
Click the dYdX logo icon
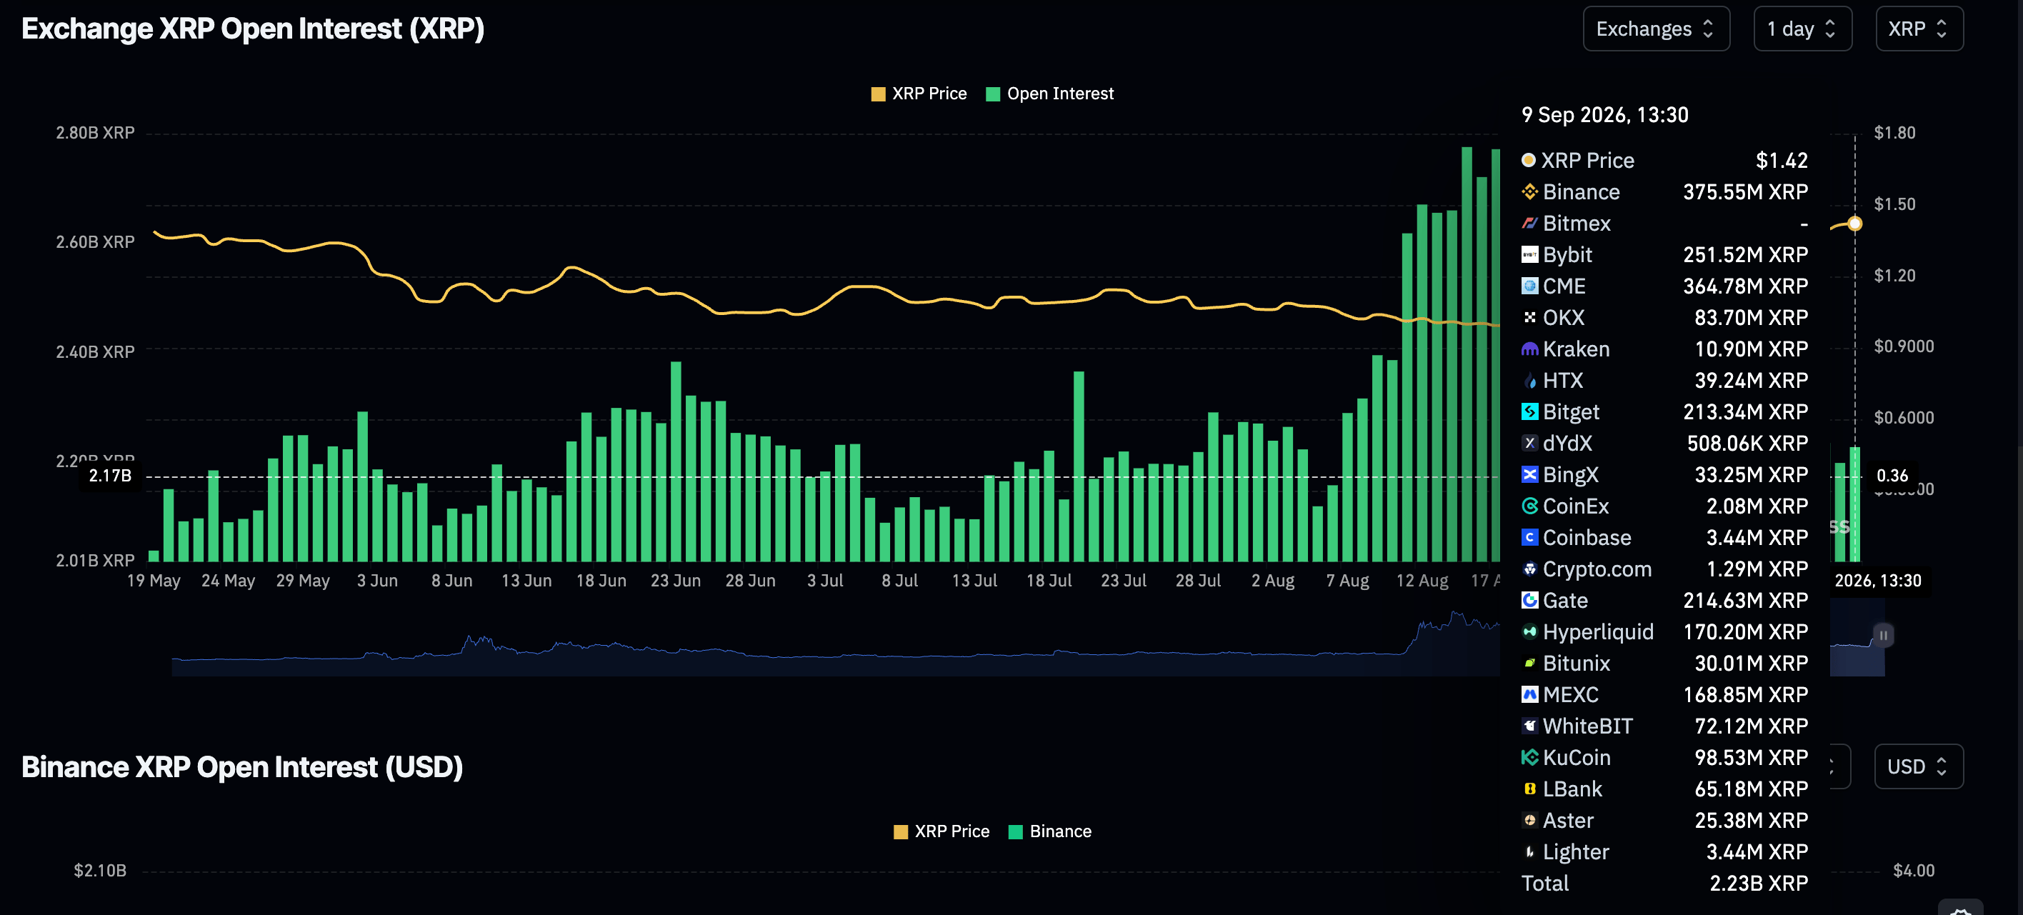point(1529,443)
